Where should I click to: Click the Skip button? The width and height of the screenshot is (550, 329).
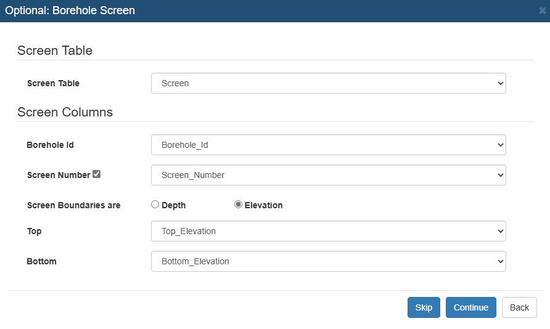click(x=424, y=307)
